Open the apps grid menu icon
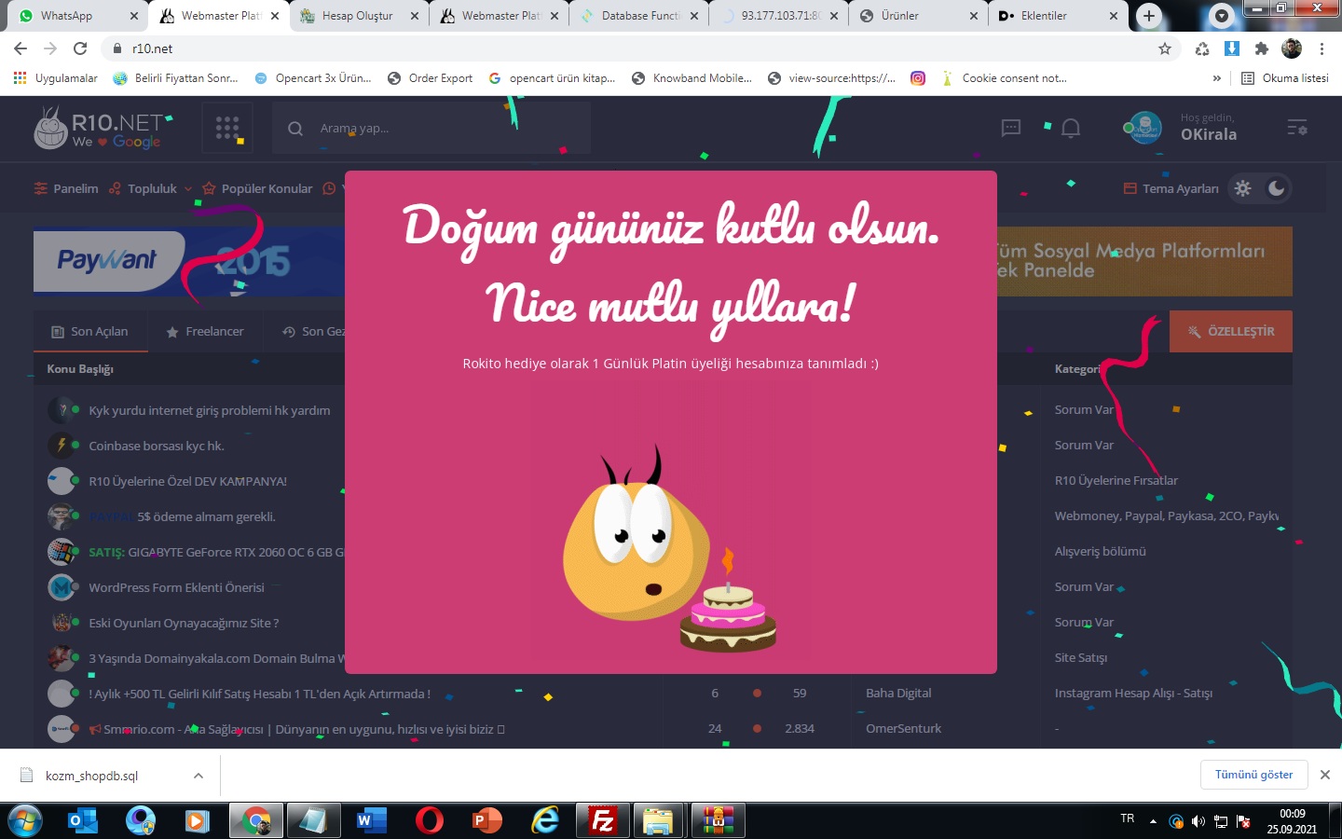This screenshot has width=1342, height=839. [227, 128]
